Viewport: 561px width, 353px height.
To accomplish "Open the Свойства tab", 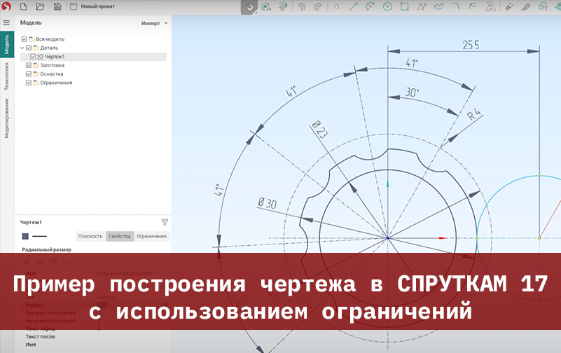I will click(120, 236).
